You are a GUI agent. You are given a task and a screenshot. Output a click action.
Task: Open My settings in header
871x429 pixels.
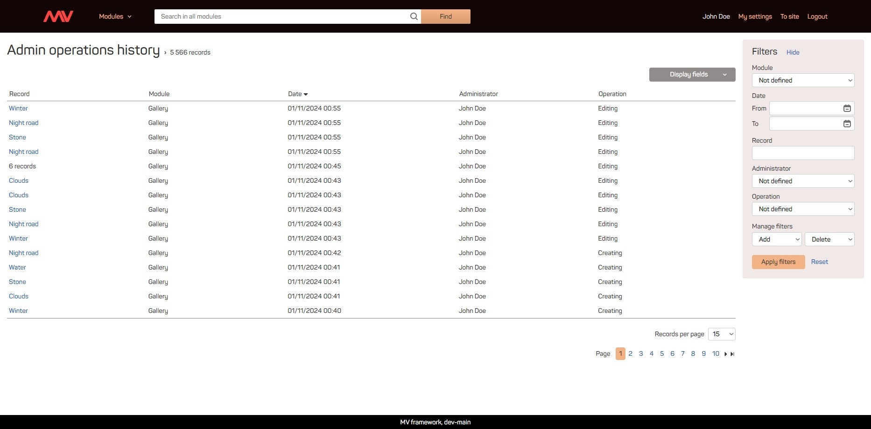(755, 16)
